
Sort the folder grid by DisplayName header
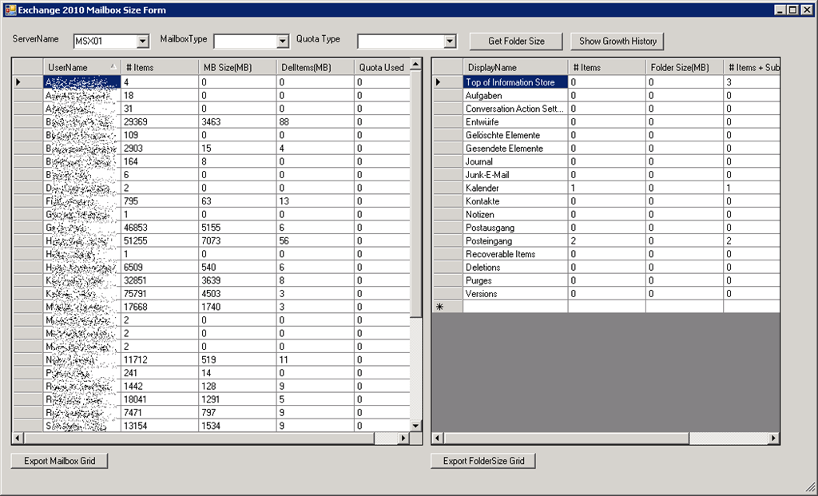pyautogui.click(x=515, y=67)
